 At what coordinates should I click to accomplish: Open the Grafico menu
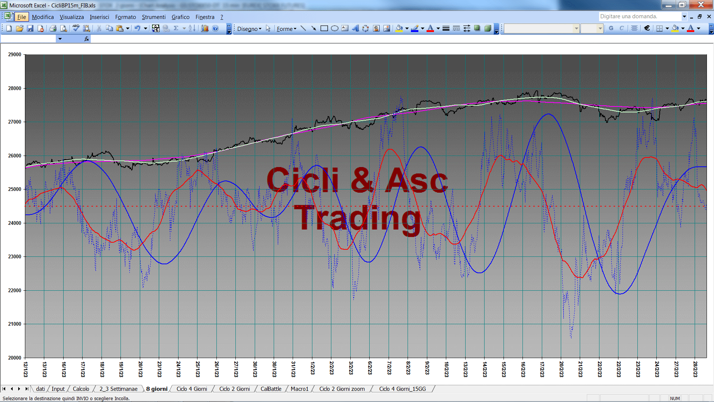tap(180, 17)
